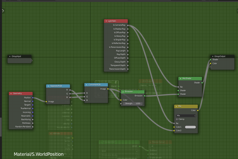Click the True Normal output socket

pos(33,108)
